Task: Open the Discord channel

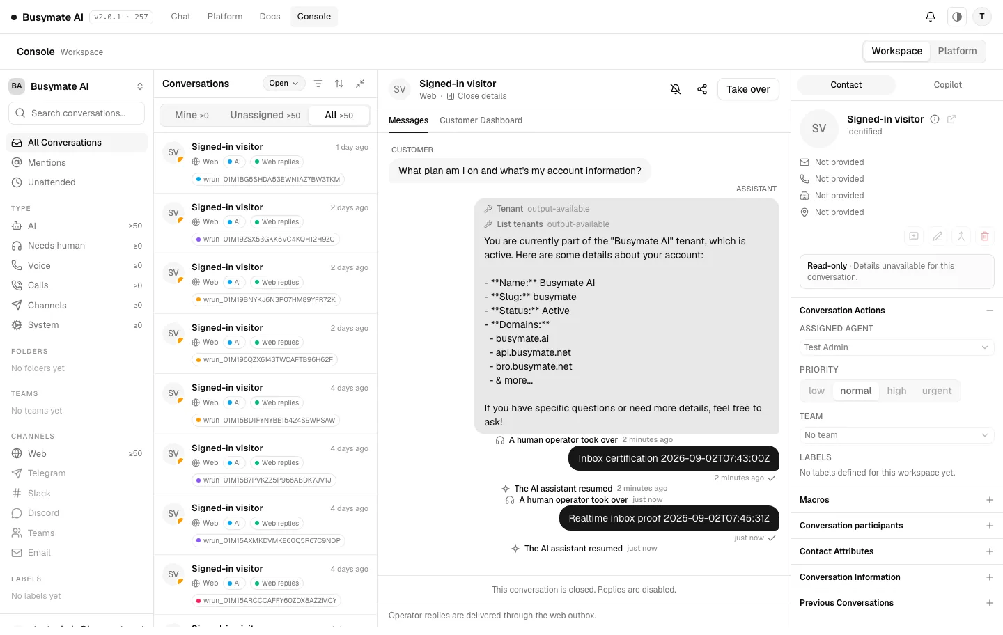Action: tap(77, 513)
